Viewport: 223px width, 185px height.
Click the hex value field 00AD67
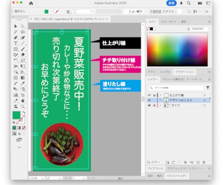pyautogui.click(x=199, y=29)
